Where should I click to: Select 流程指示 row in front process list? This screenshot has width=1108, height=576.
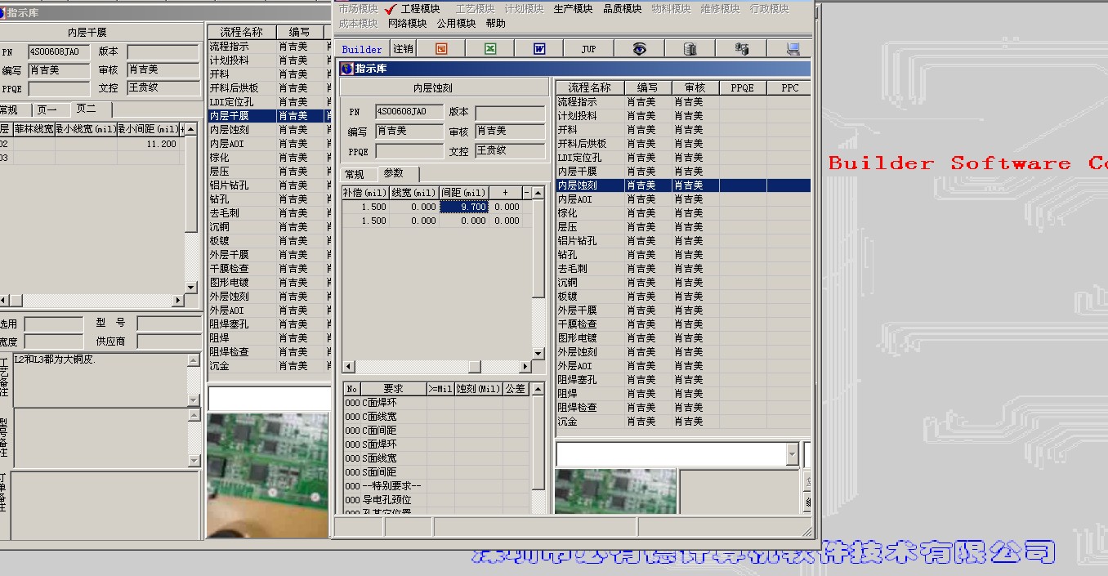tap(682, 102)
